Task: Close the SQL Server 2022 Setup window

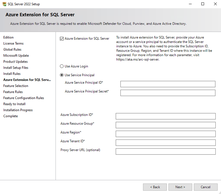Action: click(215, 4)
